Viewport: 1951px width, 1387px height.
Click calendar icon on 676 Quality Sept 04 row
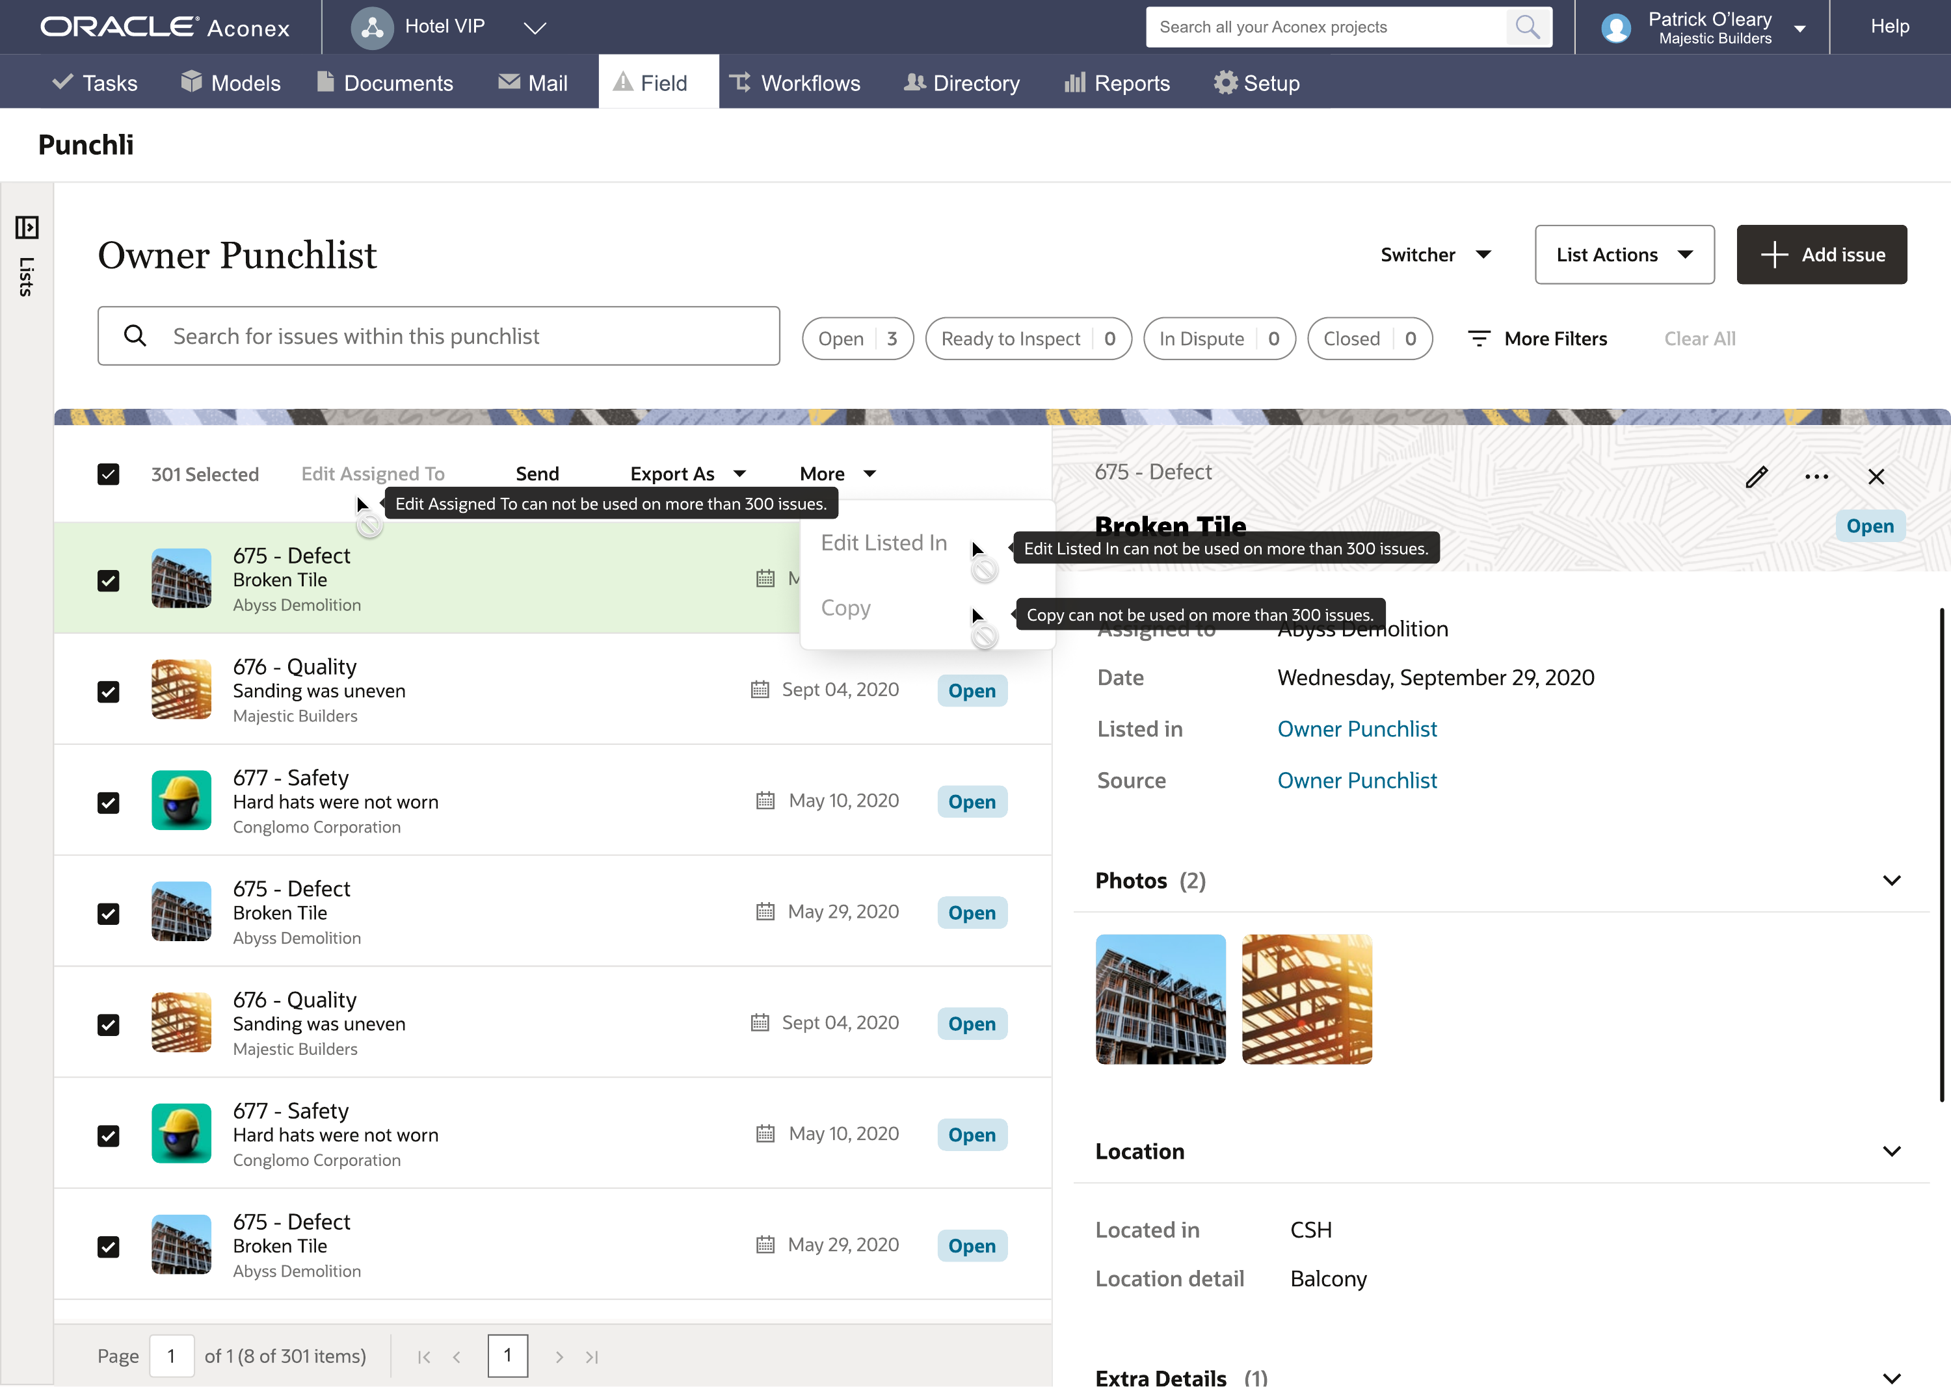point(760,689)
